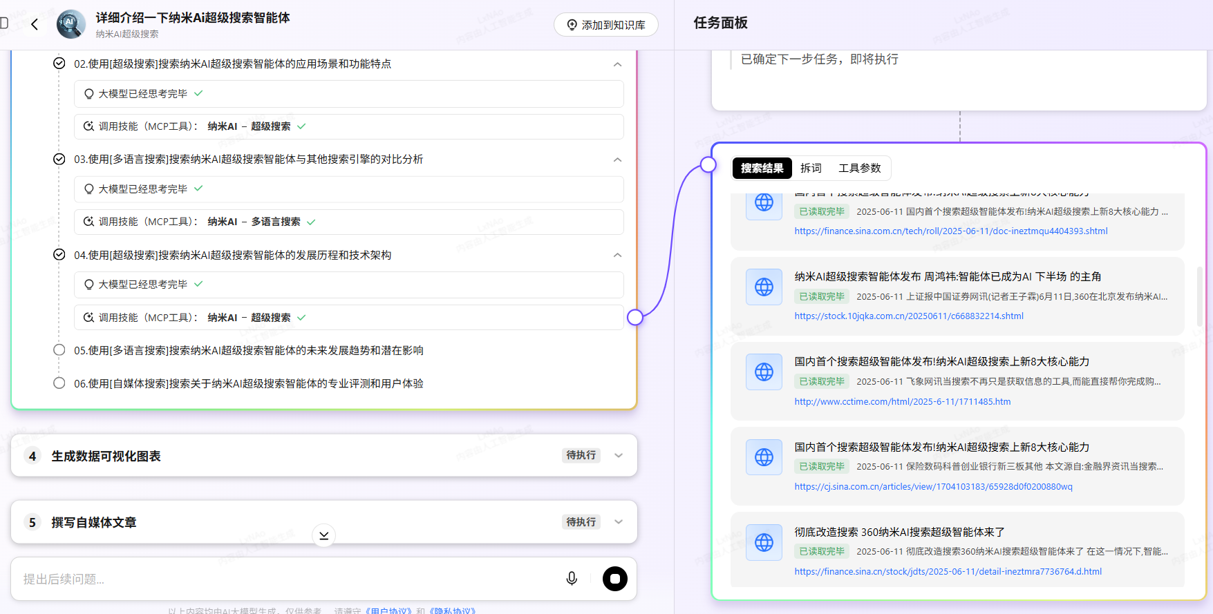The height and width of the screenshot is (614, 1213).
Task: Click the 任务面板 panel title
Action: pos(720,23)
